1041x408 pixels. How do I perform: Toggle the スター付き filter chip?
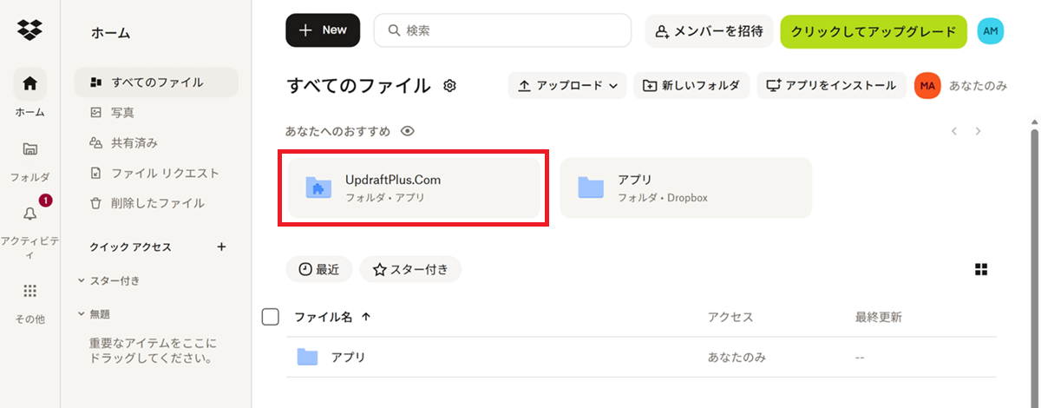pyautogui.click(x=410, y=269)
